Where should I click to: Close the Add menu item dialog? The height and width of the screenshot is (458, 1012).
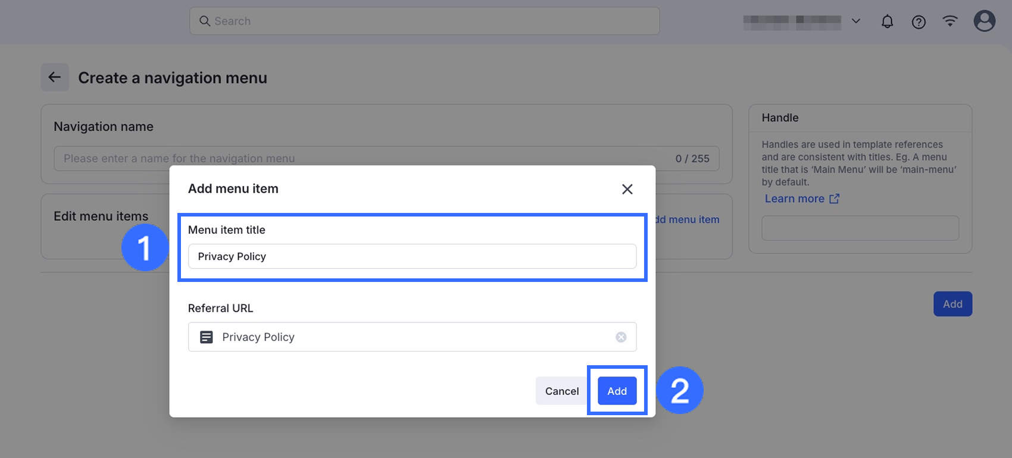[627, 189]
